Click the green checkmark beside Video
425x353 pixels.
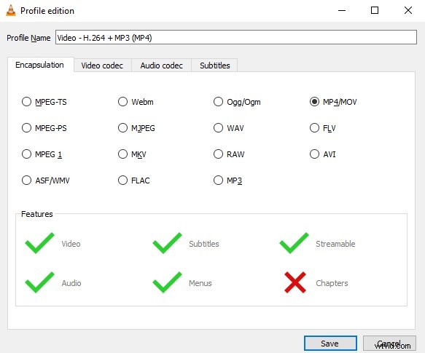[x=39, y=243]
